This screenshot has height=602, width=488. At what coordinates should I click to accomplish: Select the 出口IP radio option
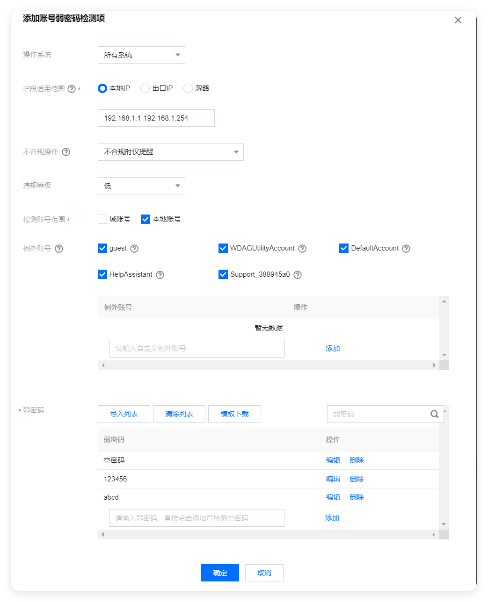(145, 88)
